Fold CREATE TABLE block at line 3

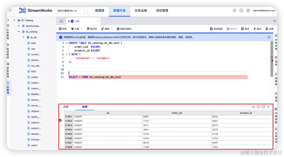pos(67,43)
